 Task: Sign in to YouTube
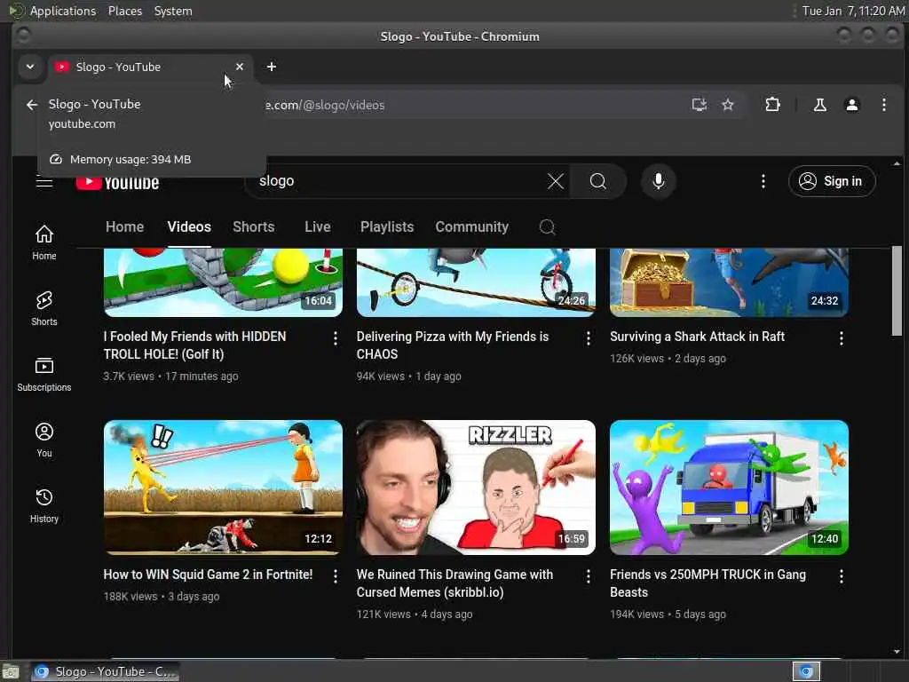831,181
